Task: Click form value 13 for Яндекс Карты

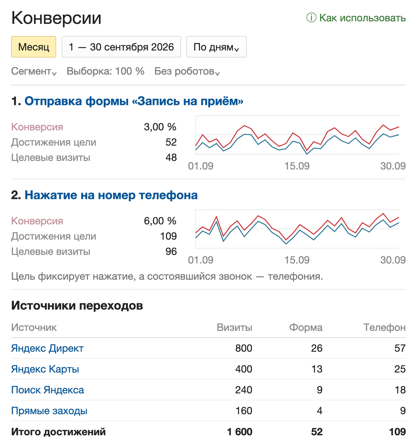Action: tap(317, 369)
